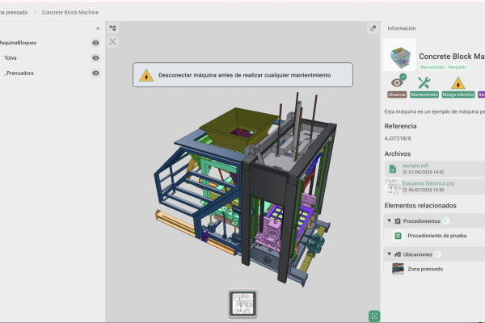
Task: Select the Observar eye action icon
Action: tap(397, 82)
